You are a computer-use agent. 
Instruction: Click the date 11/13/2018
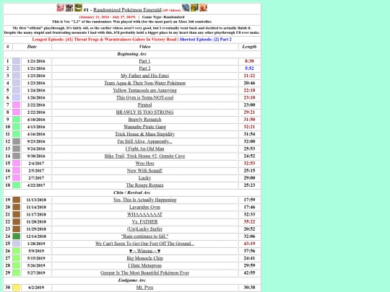tap(36, 200)
